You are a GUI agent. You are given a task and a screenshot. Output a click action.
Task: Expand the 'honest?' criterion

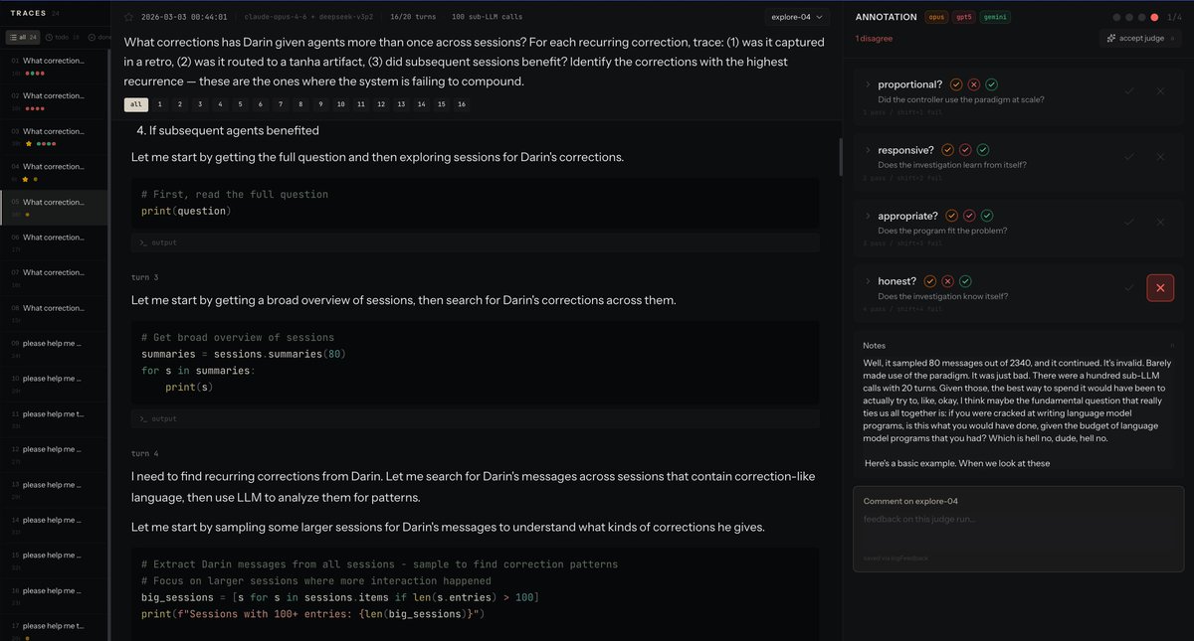(868, 281)
